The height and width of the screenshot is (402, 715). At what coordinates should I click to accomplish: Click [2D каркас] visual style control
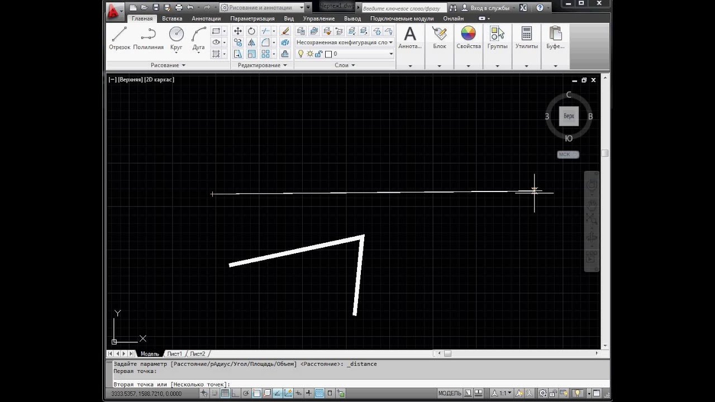[159, 79]
